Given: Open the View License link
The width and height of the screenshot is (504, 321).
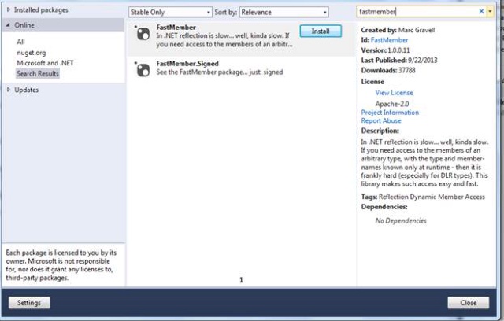Looking at the screenshot, I should pyautogui.click(x=394, y=93).
